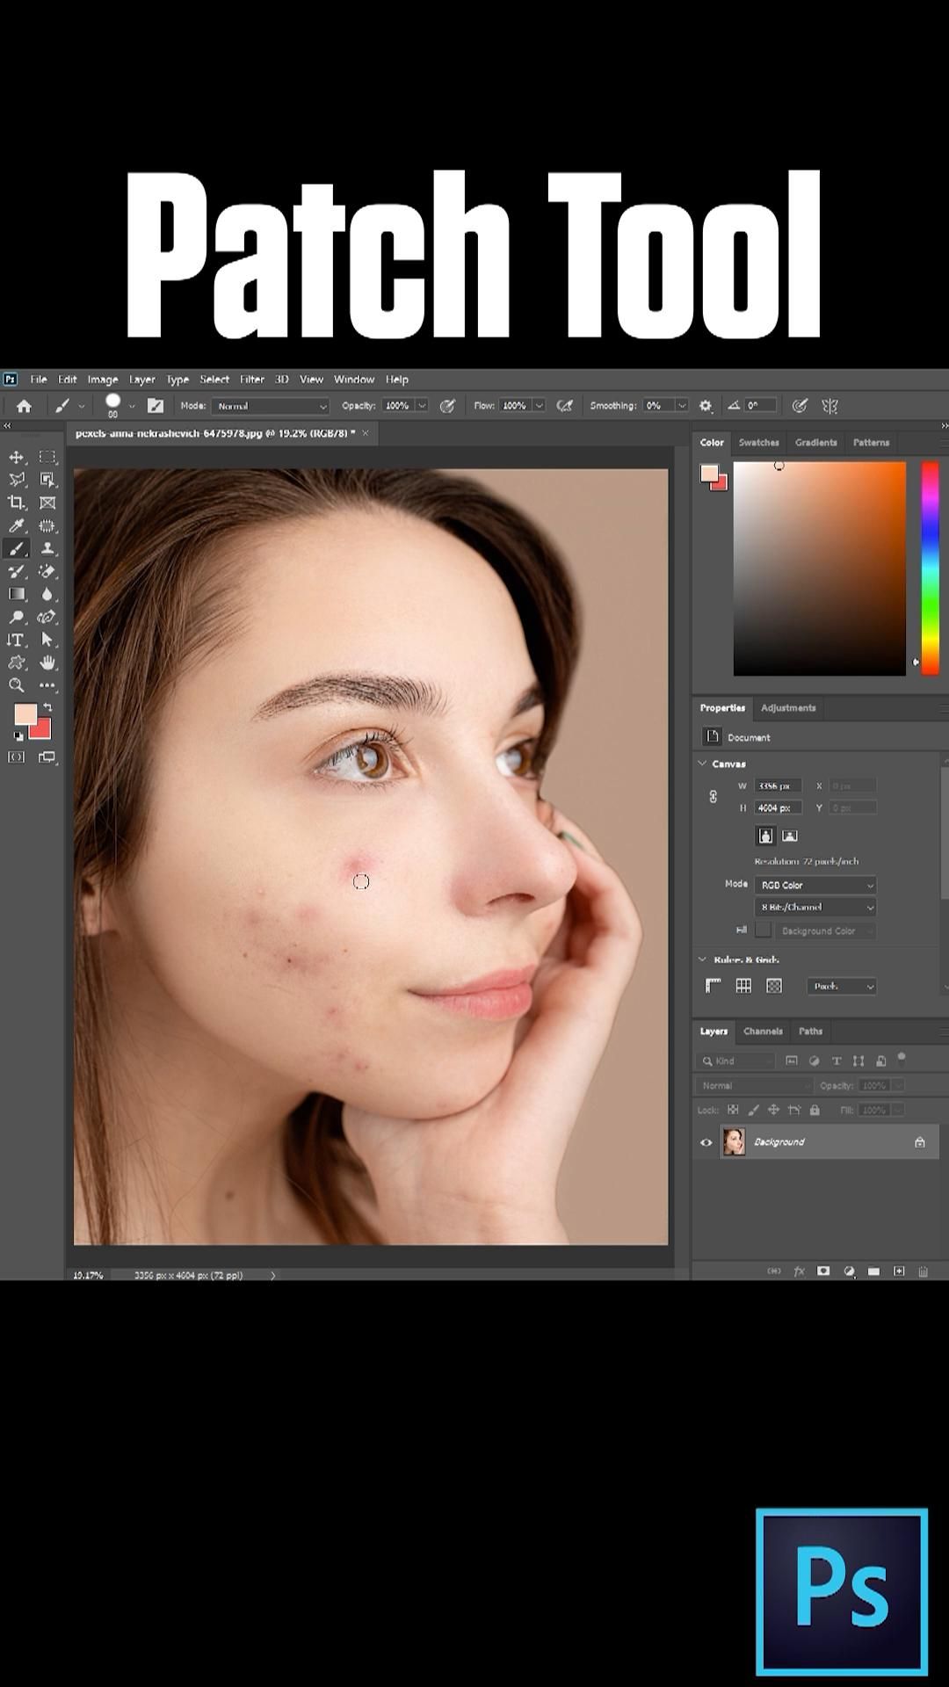The height and width of the screenshot is (1687, 949).
Task: Select the History Brush tool
Action: pos(17,571)
